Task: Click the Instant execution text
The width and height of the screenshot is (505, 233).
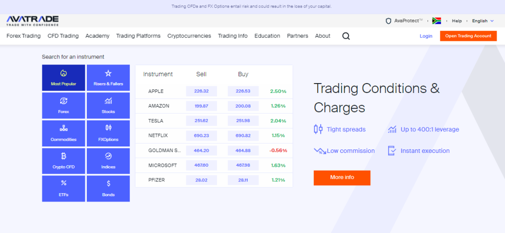Action: [425, 151]
